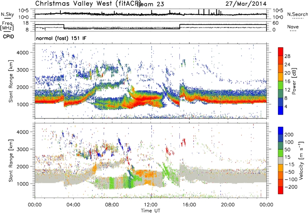Click the "16" value on Power colorbar
This screenshot has width=308, height=213.
(x=287, y=82)
